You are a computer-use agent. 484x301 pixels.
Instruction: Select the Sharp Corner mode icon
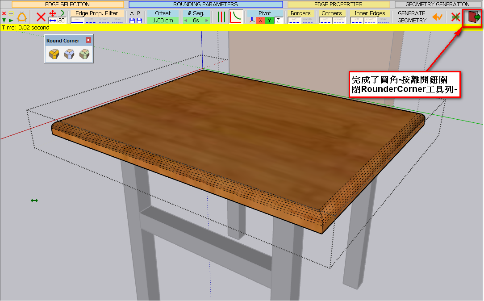(x=69, y=54)
